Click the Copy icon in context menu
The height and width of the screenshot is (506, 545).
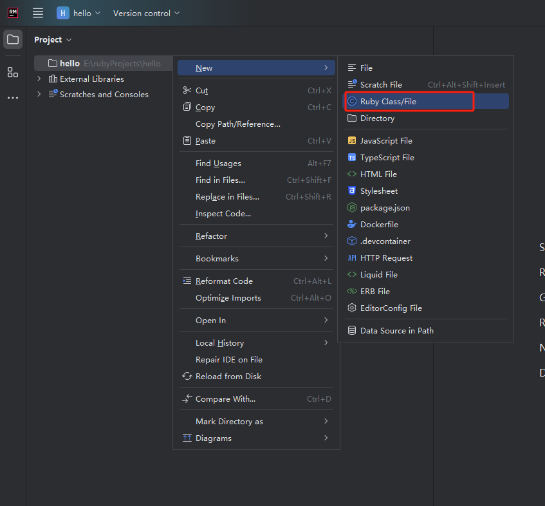point(187,107)
